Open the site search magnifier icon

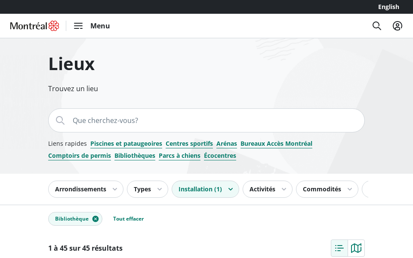pyautogui.click(x=377, y=26)
